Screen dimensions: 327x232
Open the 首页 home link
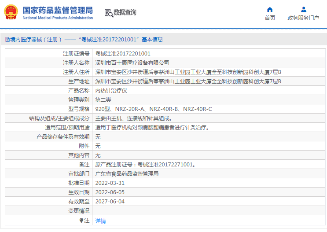pos(270,18)
